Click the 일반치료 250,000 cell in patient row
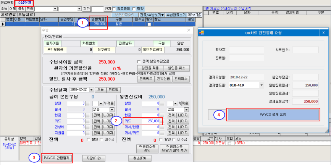This screenshot has height=165, width=331. coord(98,24)
